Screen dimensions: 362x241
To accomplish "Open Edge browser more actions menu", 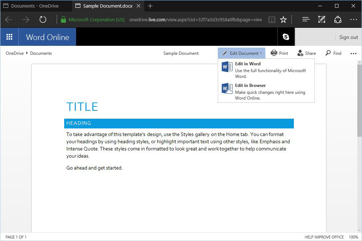I will click(354, 19).
